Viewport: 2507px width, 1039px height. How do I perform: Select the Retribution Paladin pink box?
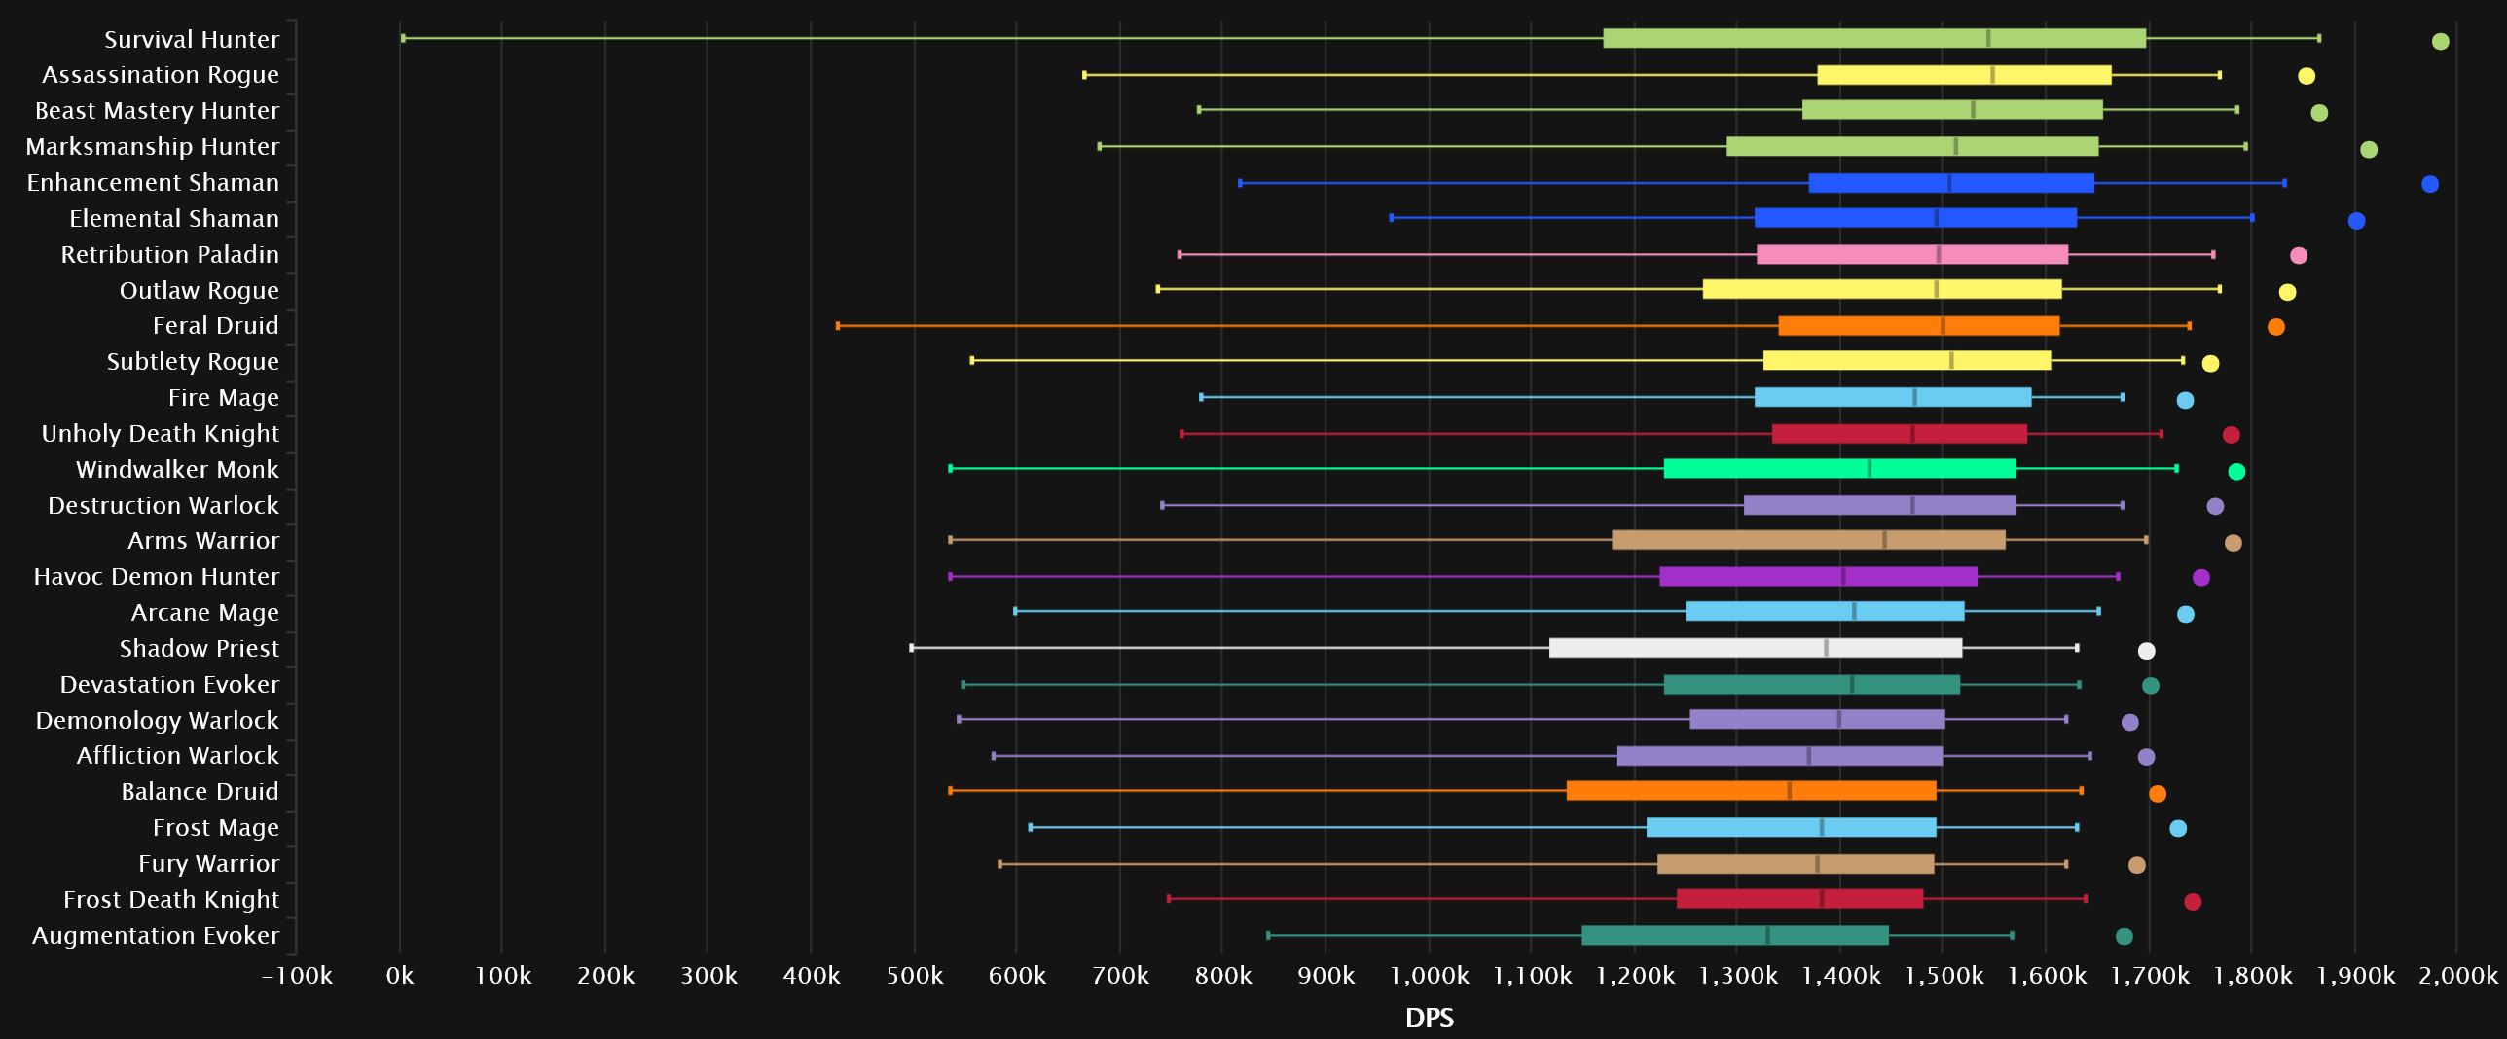click(1911, 255)
